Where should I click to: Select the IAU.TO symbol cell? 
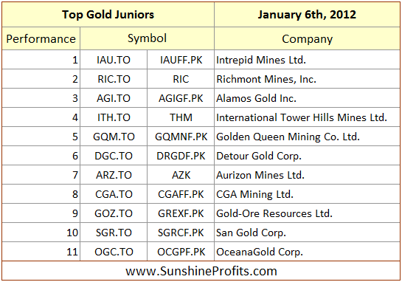[x=114, y=60]
